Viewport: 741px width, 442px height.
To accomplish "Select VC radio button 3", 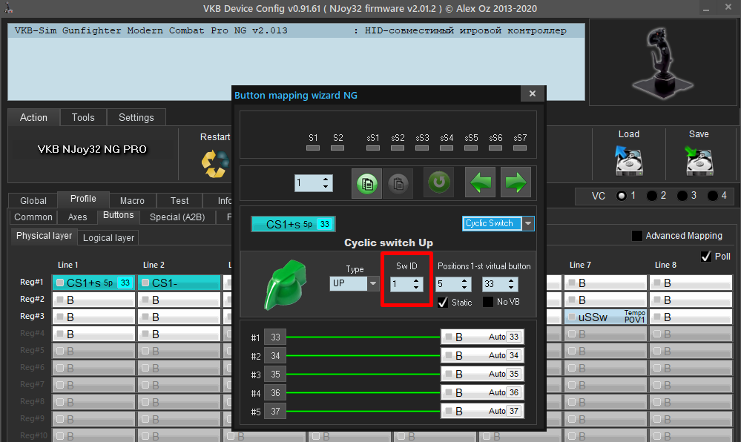I will coord(682,196).
